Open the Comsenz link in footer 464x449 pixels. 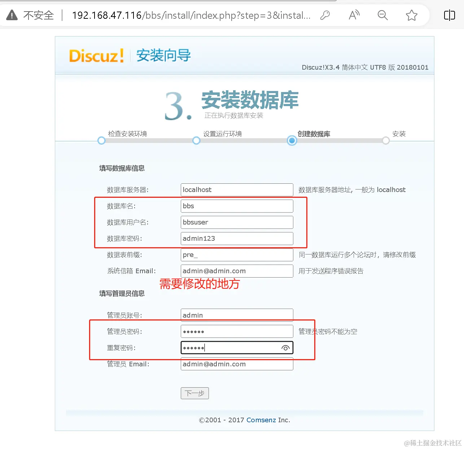pyautogui.click(x=261, y=420)
